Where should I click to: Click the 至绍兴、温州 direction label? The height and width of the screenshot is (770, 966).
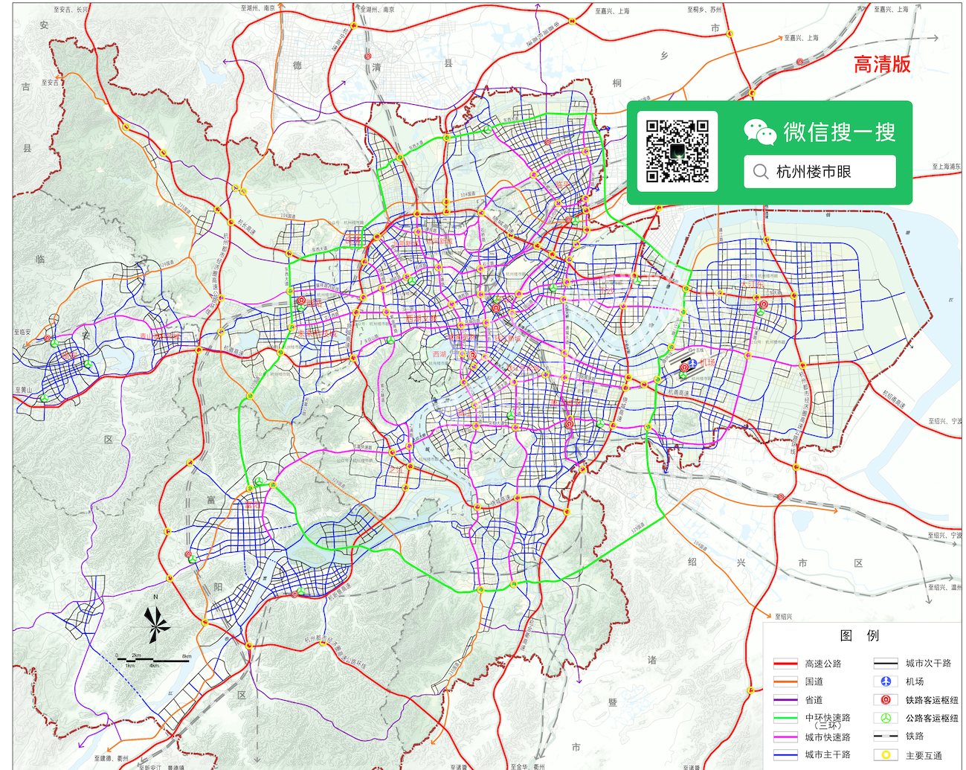coord(944,587)
